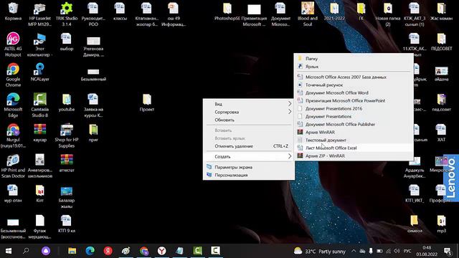Open Microsoft Edge from taskbar
Viewport: 459px width, 258px height.
click(x=90, y=251)
